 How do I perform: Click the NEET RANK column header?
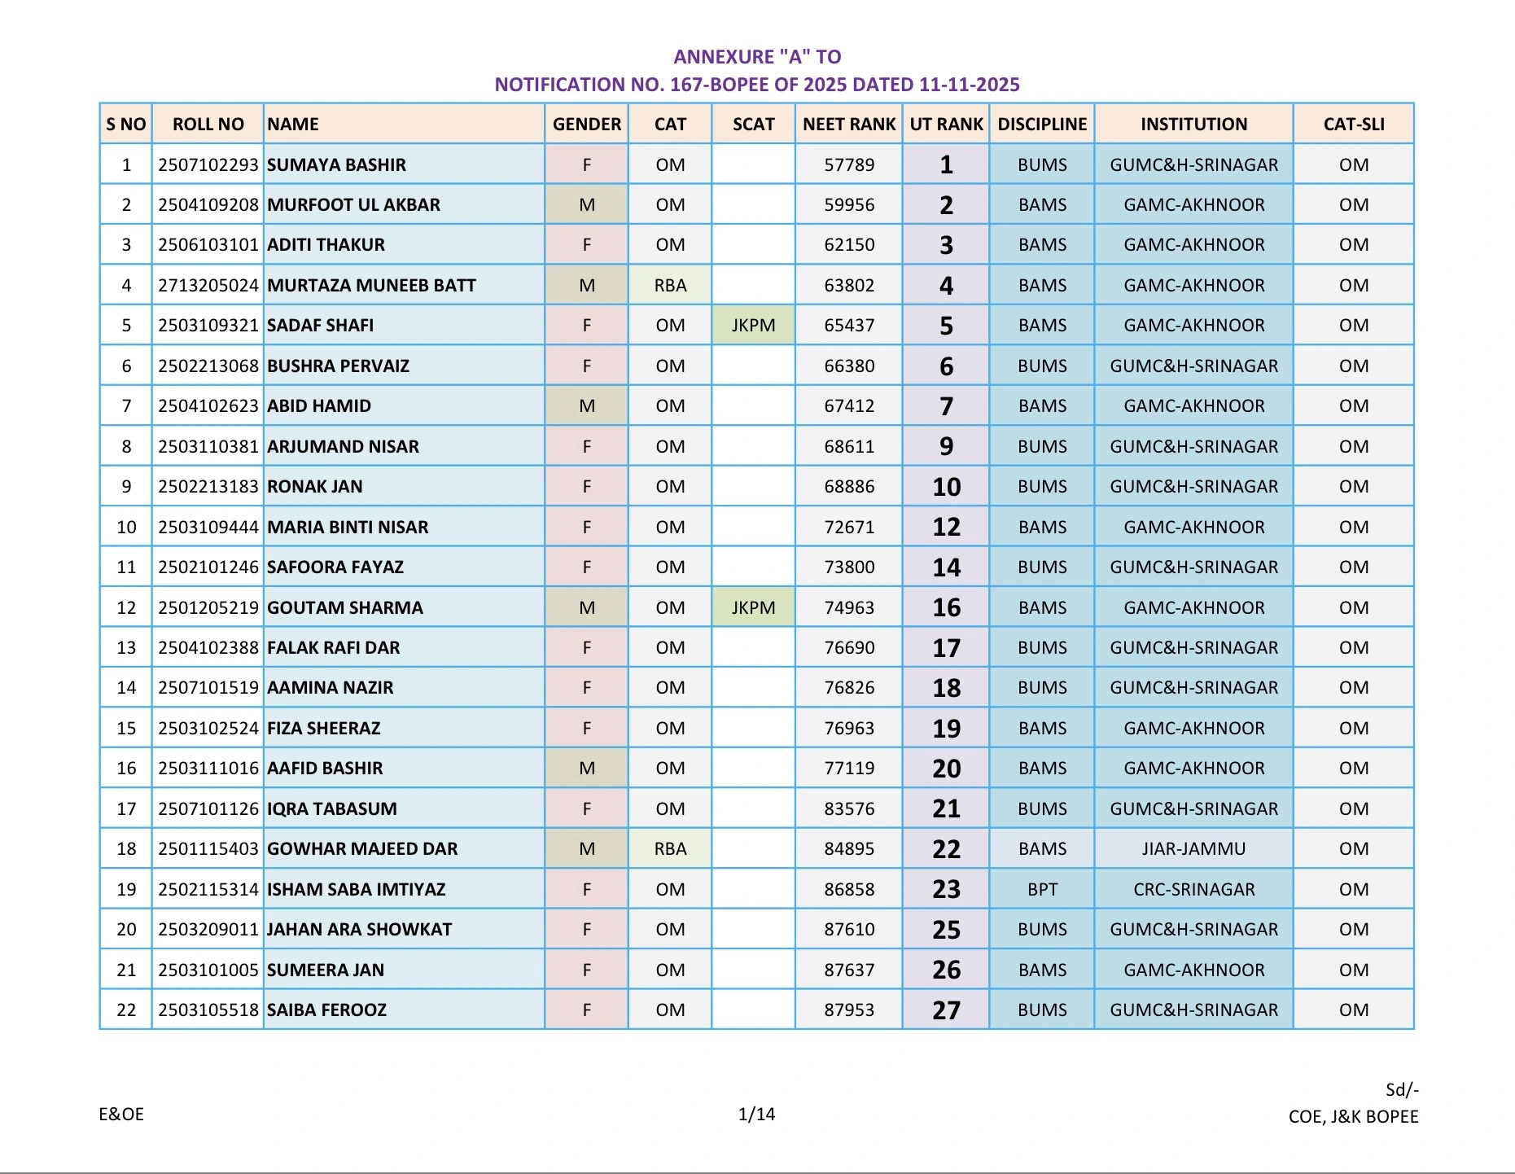click(x=848, y=124)
